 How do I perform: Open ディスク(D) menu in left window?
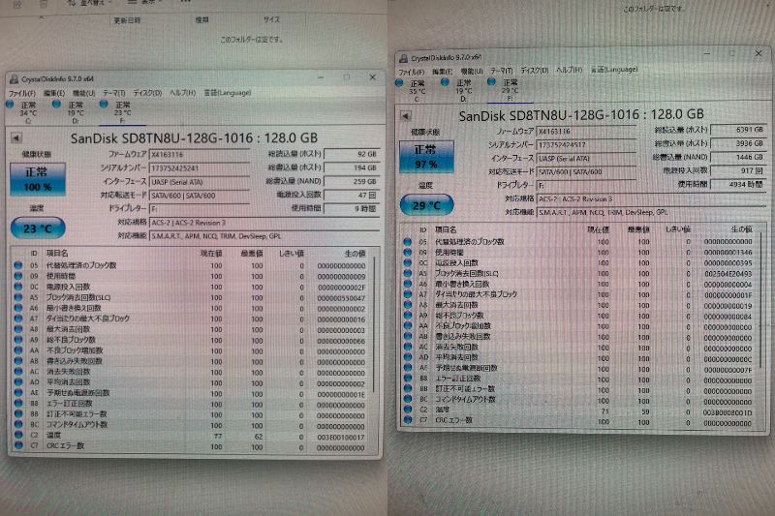point(147,93)
